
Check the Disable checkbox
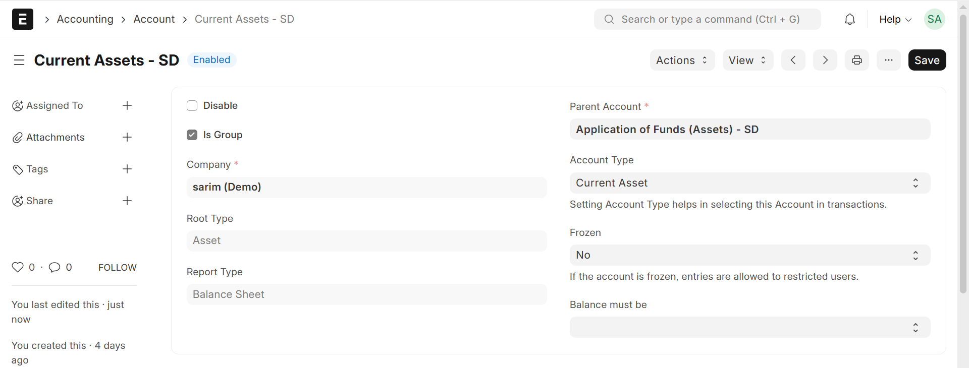[x=192, y=105]
